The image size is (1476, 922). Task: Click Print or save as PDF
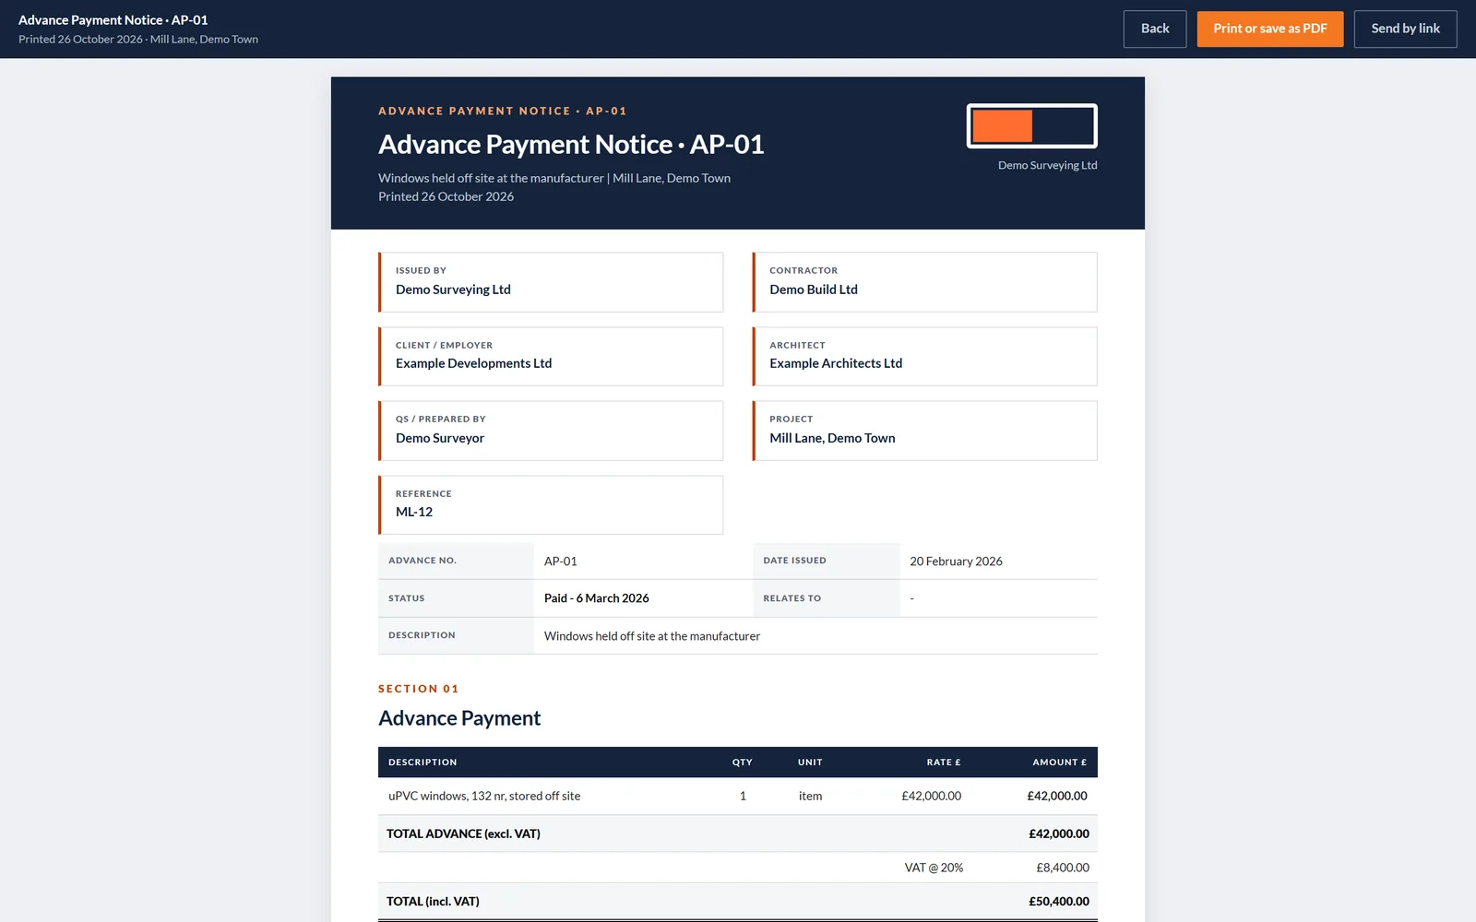pos(1270,29)
